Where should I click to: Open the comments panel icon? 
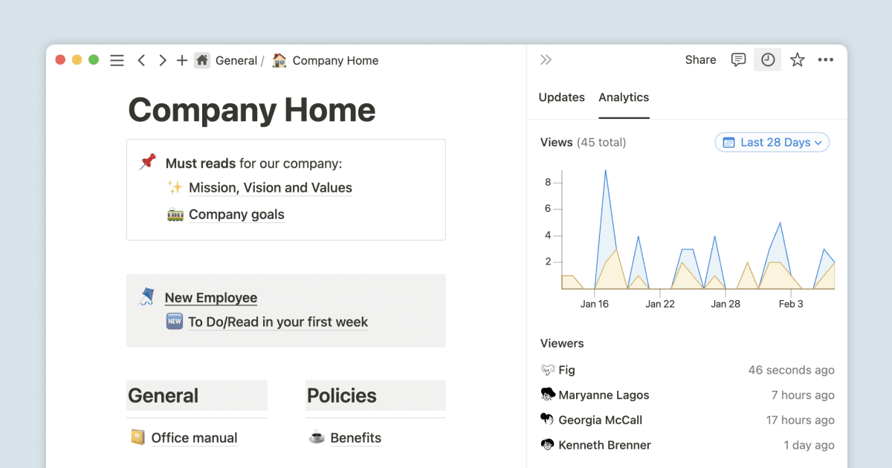pyautogui.click(x=737, y=59)
